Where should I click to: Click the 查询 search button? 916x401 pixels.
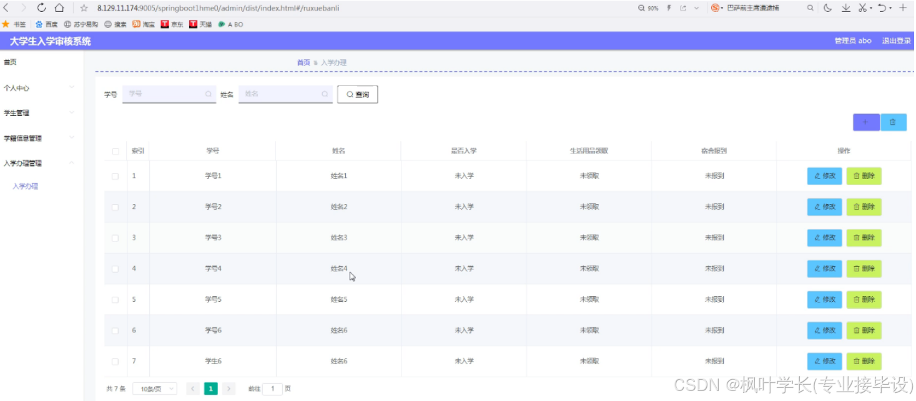pyautogui.click(x=357, y=94)
